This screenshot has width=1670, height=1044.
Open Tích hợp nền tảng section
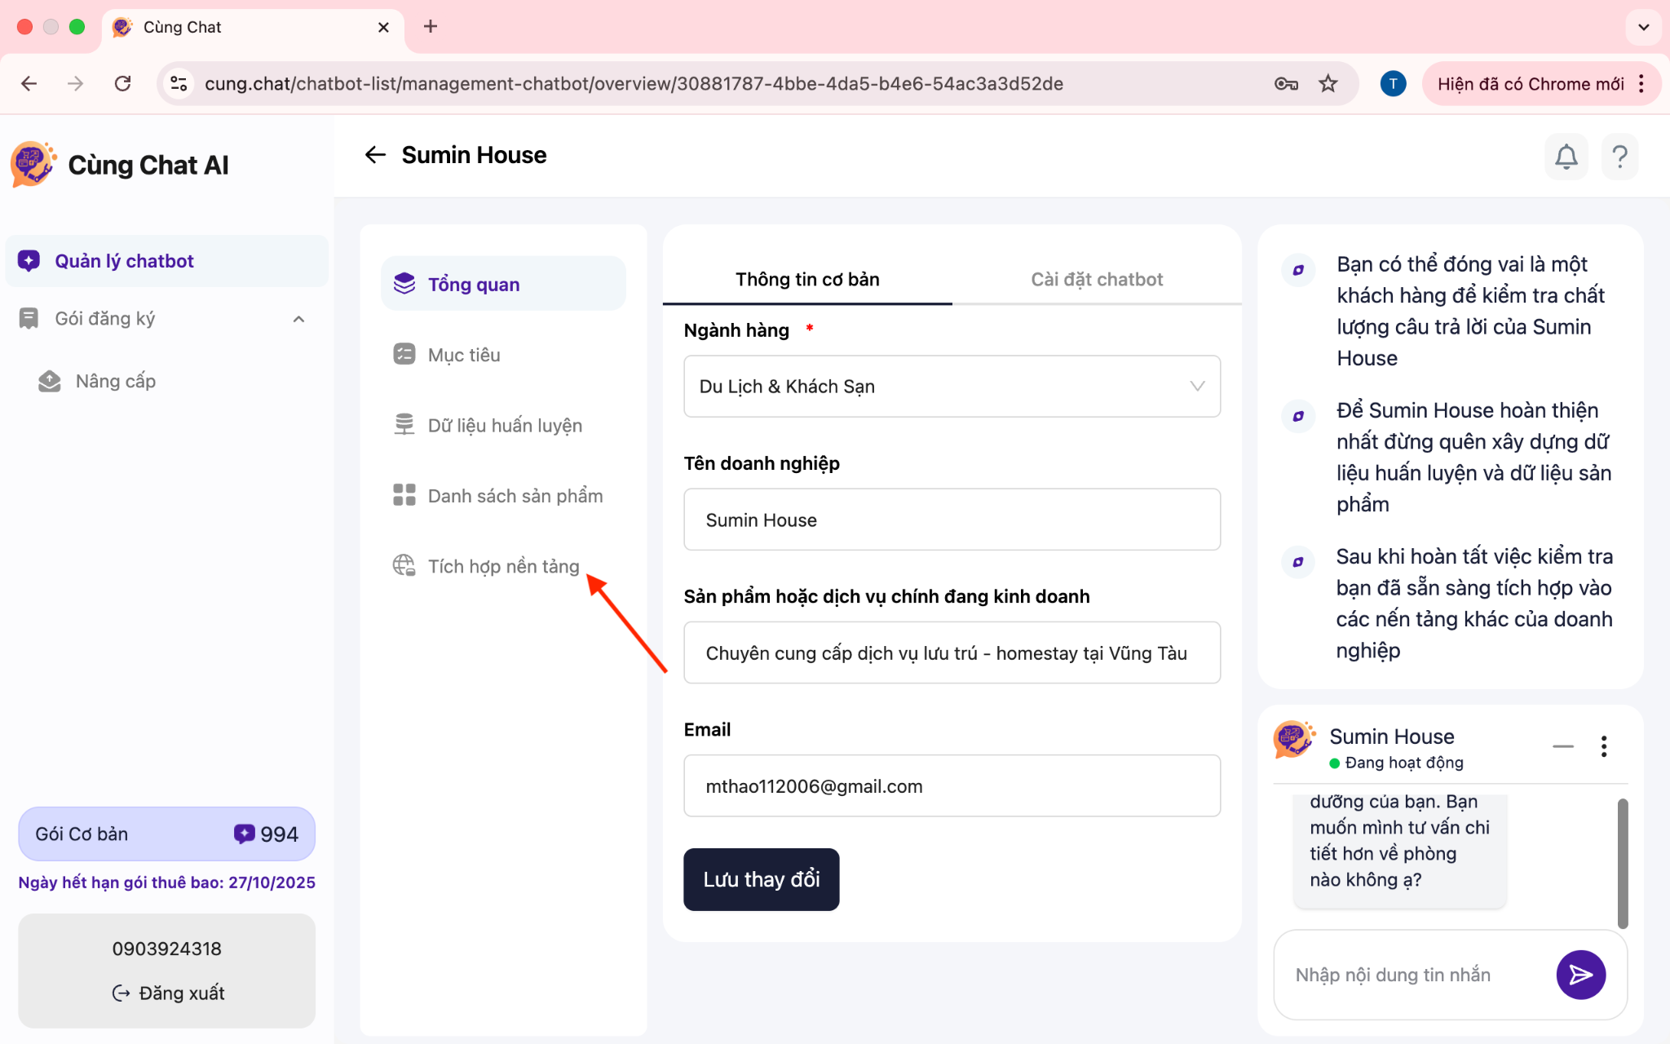pyautogui.click(x=502, y=566)
